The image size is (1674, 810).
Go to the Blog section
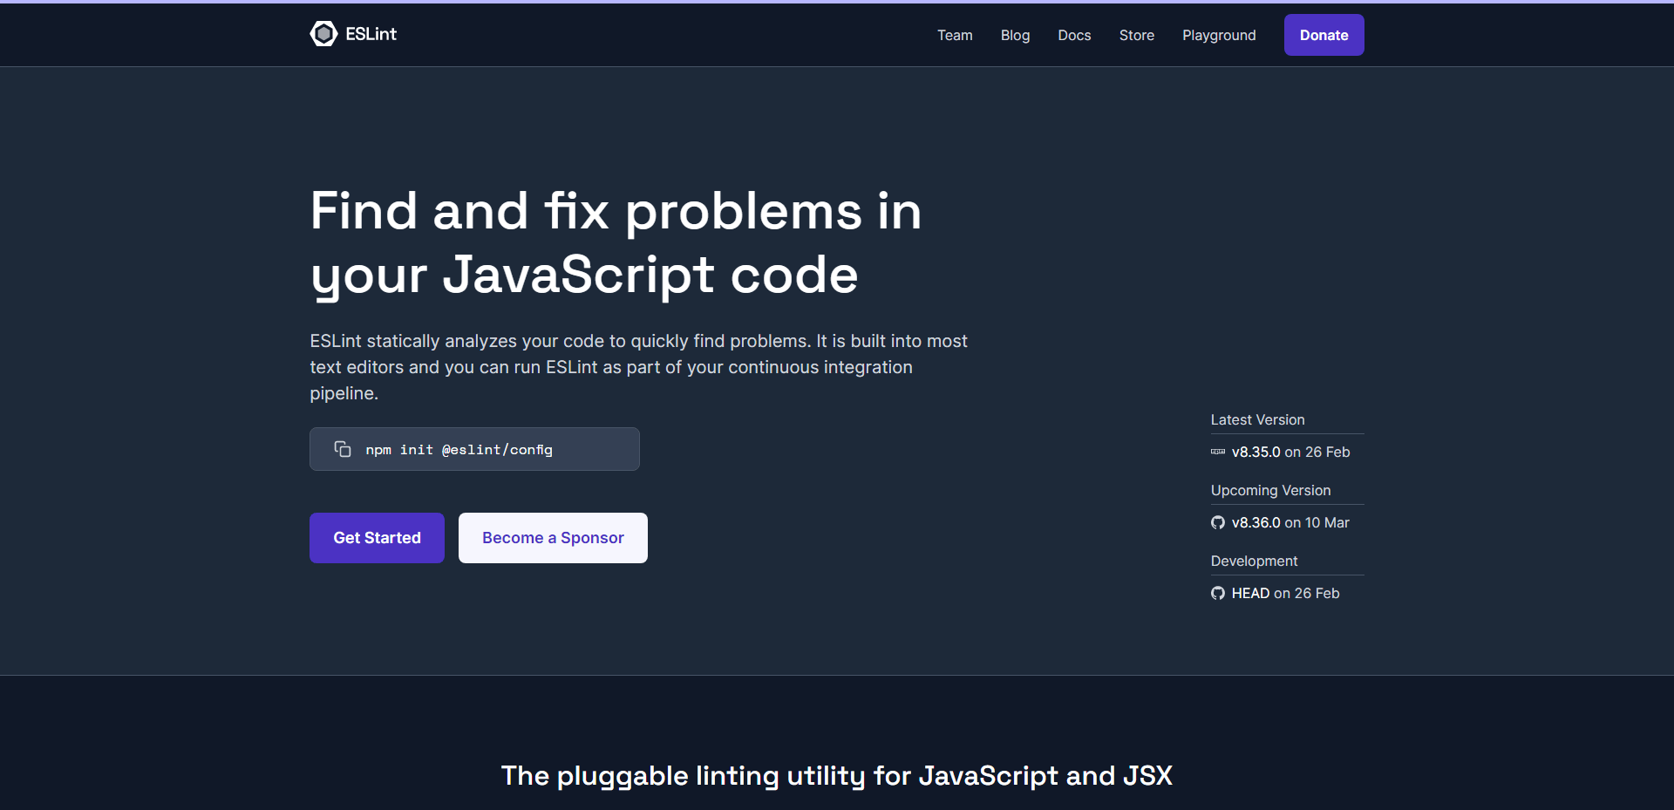tap(1015, 35)
